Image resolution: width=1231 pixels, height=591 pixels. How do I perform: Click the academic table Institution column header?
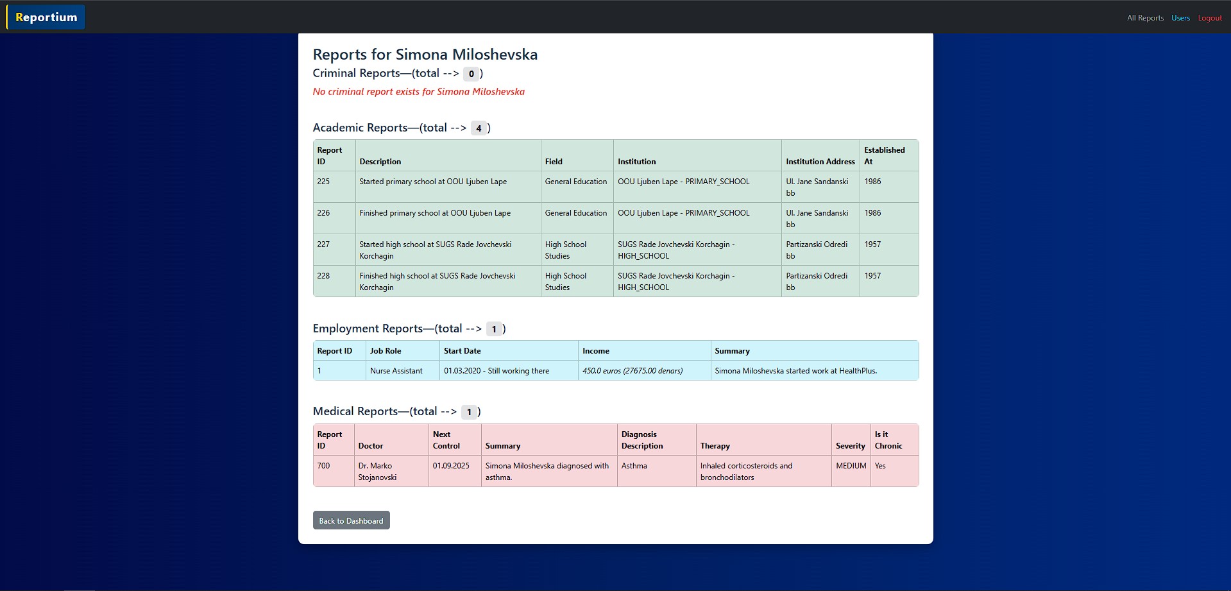pos(697,155)
